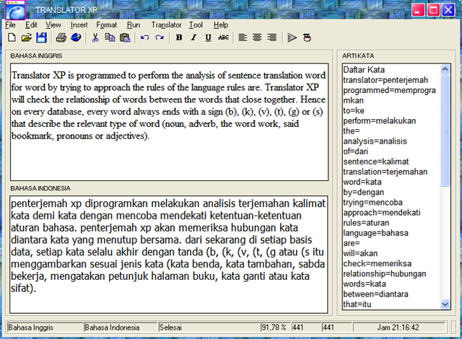Open the Format menu
Viewport: 462px width, 339px height.
pyautogui.click(x=106, y=25)
